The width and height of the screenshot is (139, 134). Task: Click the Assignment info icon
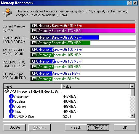(x=11, y=96)
